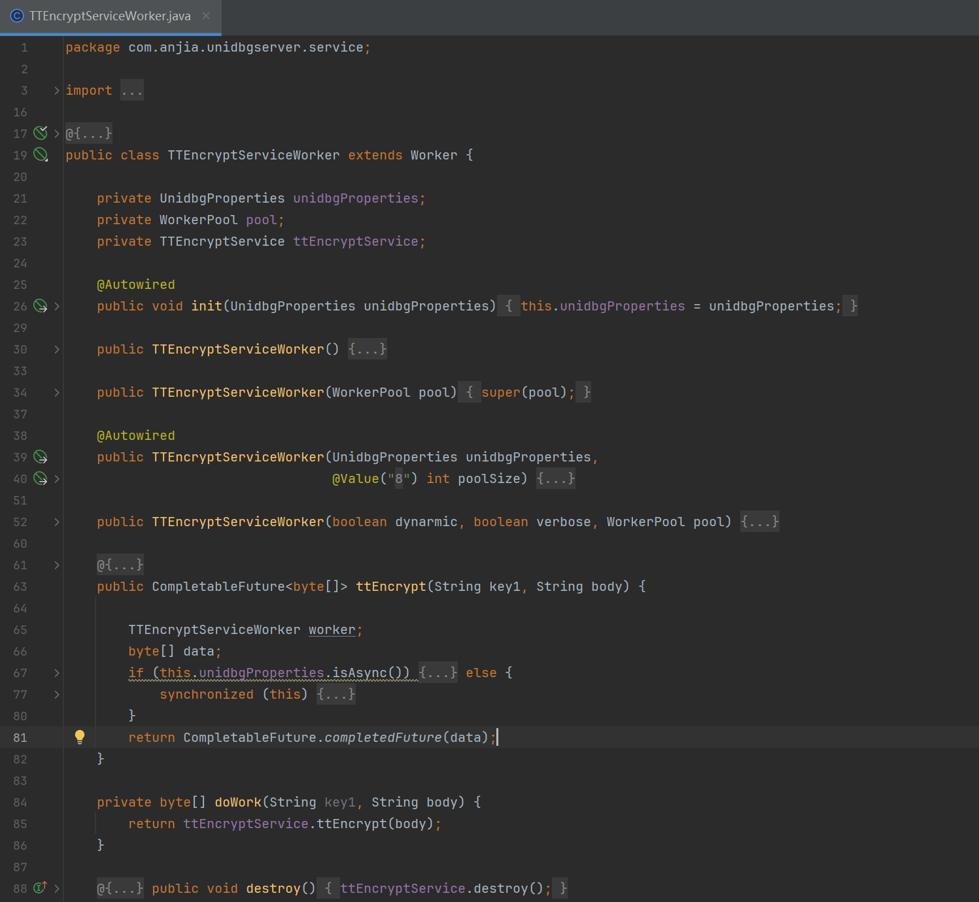Image resolution: width=979 pixels, height=902 pixels.
Task: Click the pool field name on line 22
Action: [262, 220]
